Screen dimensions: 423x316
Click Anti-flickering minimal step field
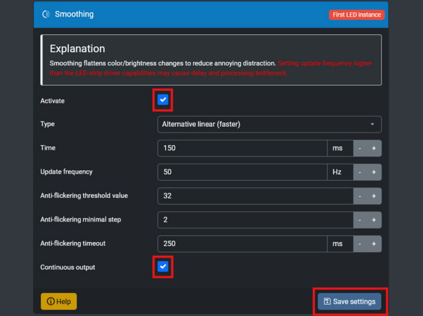click(x=255, y=220)
